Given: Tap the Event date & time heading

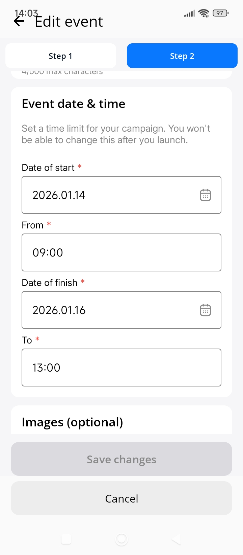Looking at the screenshot, I should [x=74, y=104].
